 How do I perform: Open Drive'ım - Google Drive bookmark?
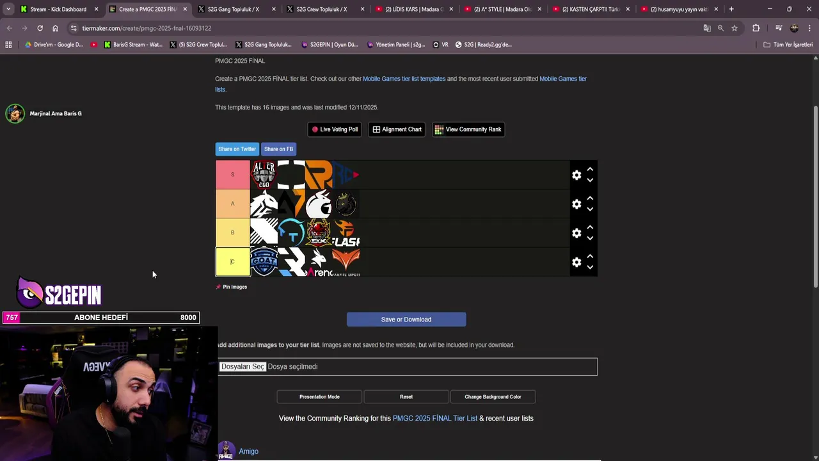54,45
